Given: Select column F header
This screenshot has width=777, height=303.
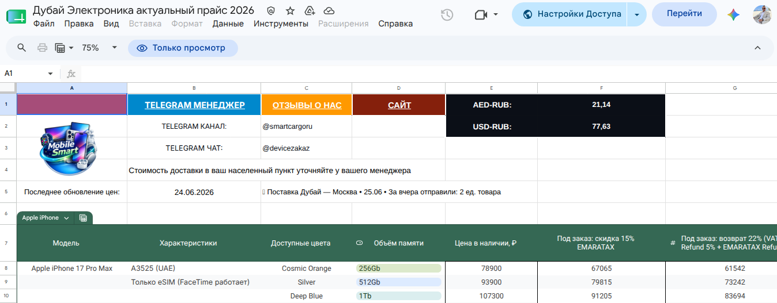Looking at the screenshot, I should point(601,88).
